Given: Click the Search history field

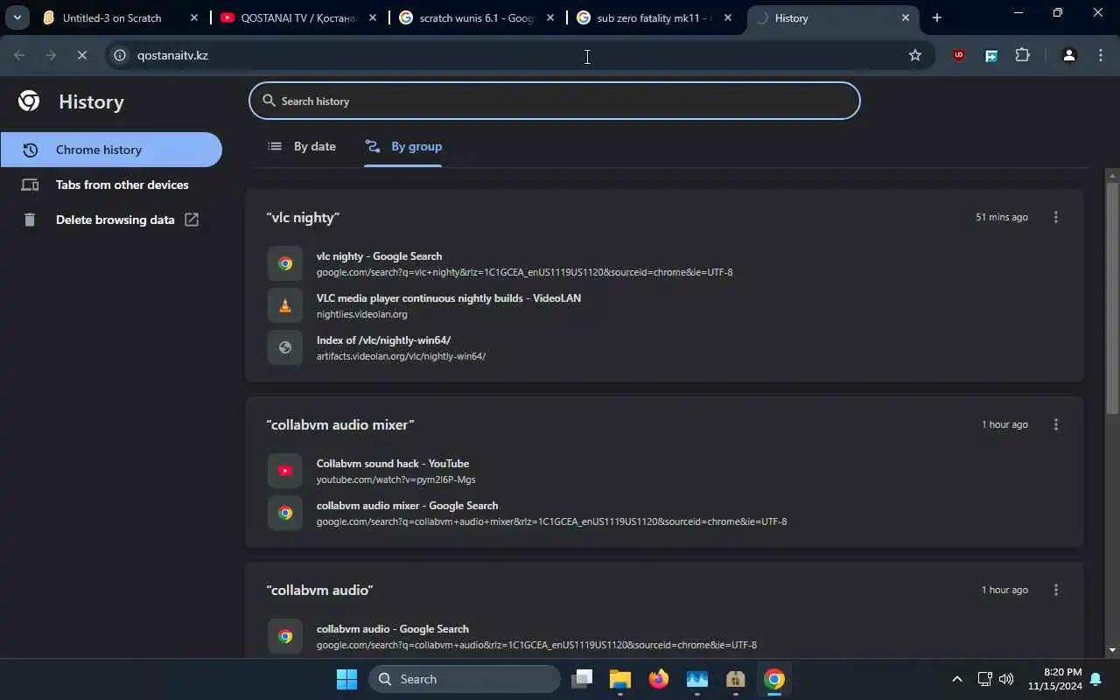Looking at the screenshot, I should 555,101.
